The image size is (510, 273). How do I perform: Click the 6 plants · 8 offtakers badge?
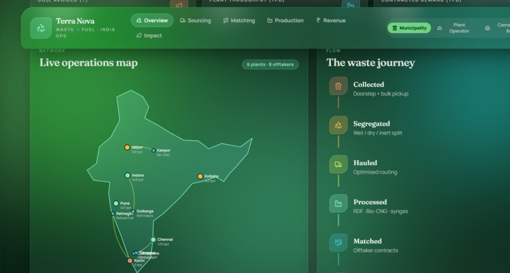270,64
